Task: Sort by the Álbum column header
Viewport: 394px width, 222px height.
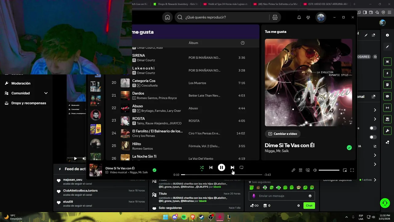Action: pos(193,43)
